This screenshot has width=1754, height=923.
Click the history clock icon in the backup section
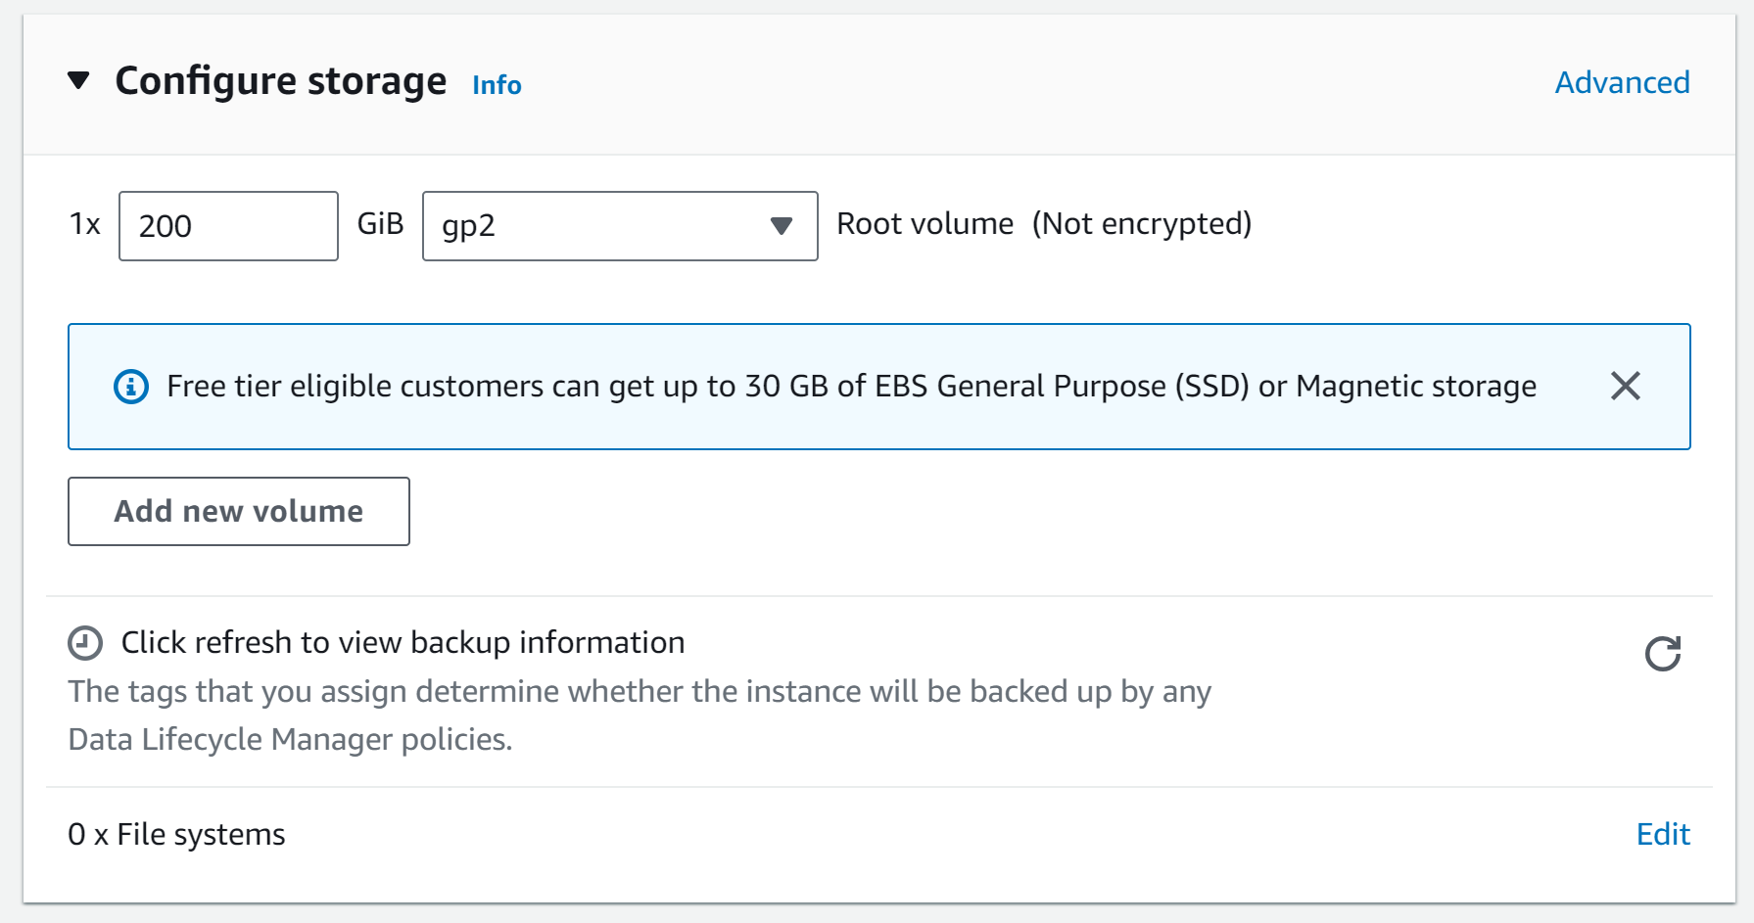[x=83, y=642]
